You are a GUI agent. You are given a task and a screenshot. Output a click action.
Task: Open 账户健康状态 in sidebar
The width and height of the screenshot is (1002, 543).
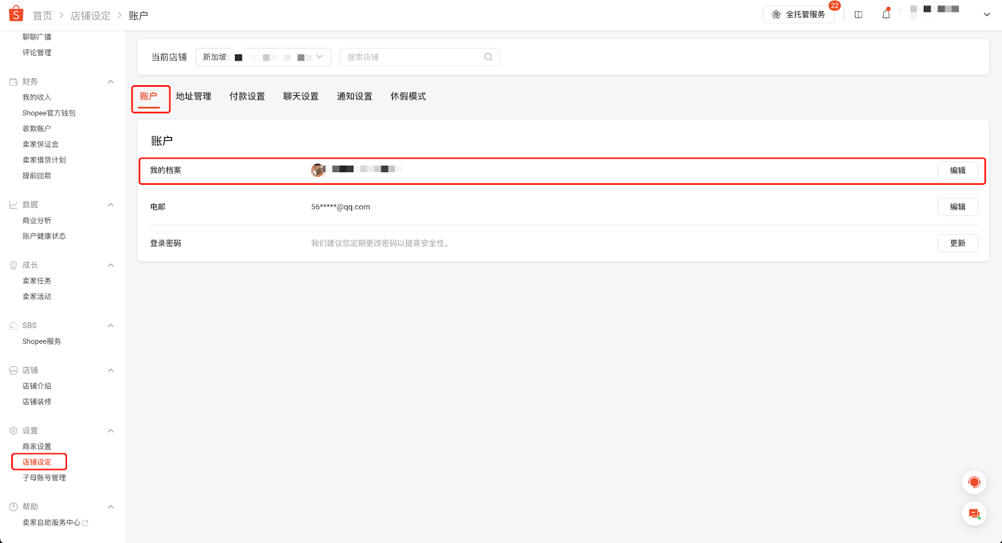(x=44, y=236)
